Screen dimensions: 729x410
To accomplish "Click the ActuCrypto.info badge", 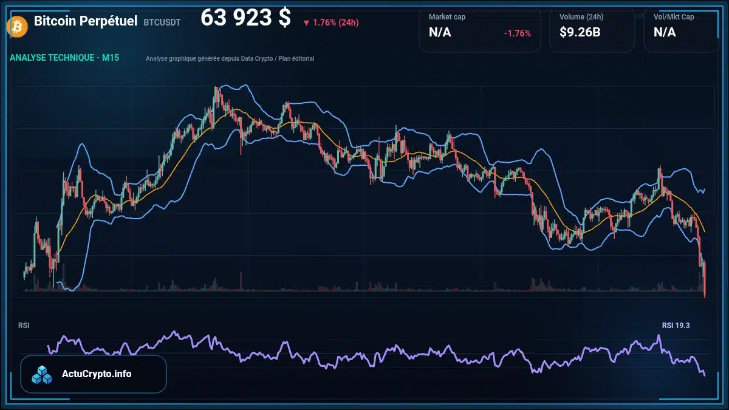I will (x=93, y=374).
